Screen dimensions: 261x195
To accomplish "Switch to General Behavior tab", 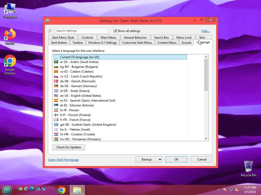I will click(135, 38).
